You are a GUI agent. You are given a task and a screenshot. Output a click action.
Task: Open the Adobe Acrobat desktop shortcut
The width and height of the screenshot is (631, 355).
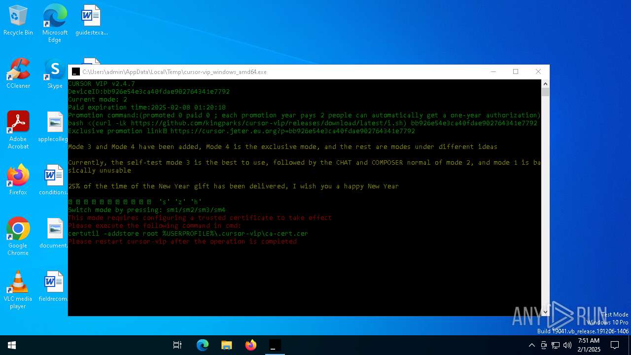coord(18,130)
